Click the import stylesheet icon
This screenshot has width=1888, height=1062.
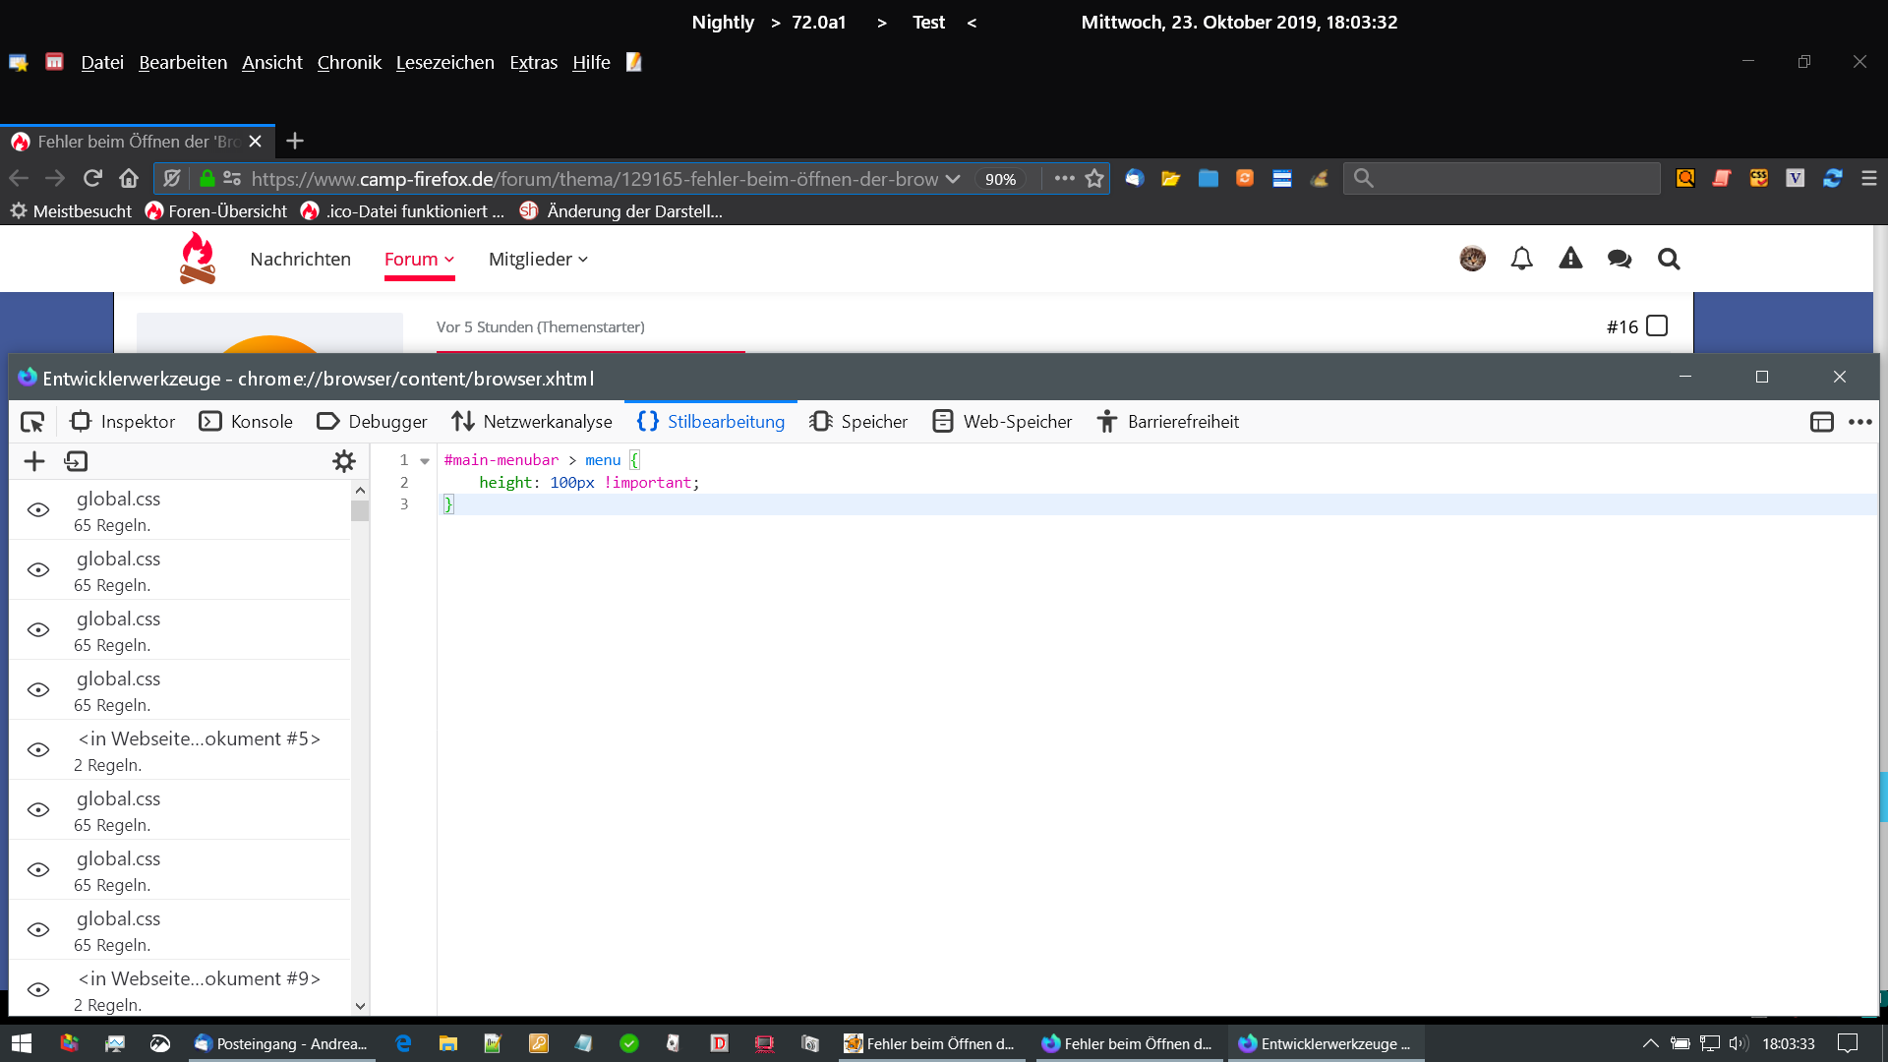coord(76,461)
